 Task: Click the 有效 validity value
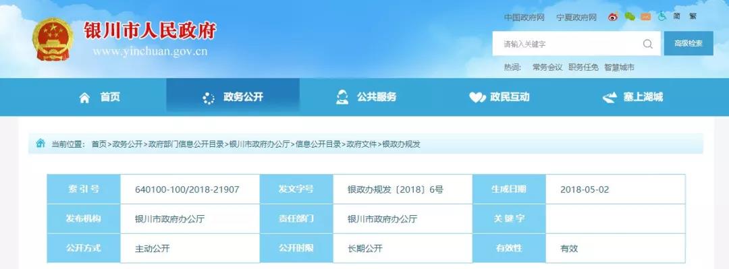569,248
